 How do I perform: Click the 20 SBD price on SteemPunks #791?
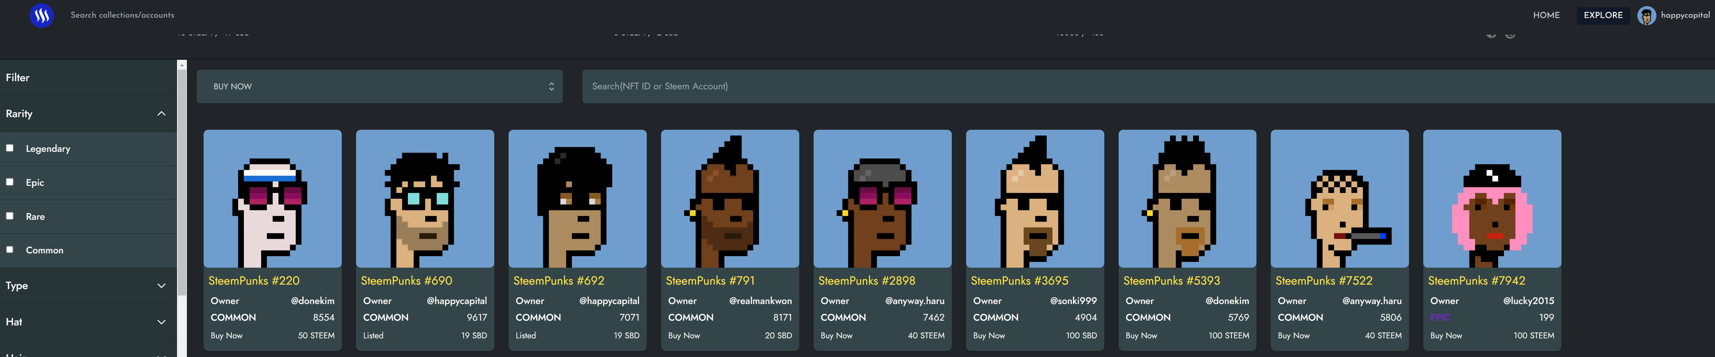click(x=778, y=336)
